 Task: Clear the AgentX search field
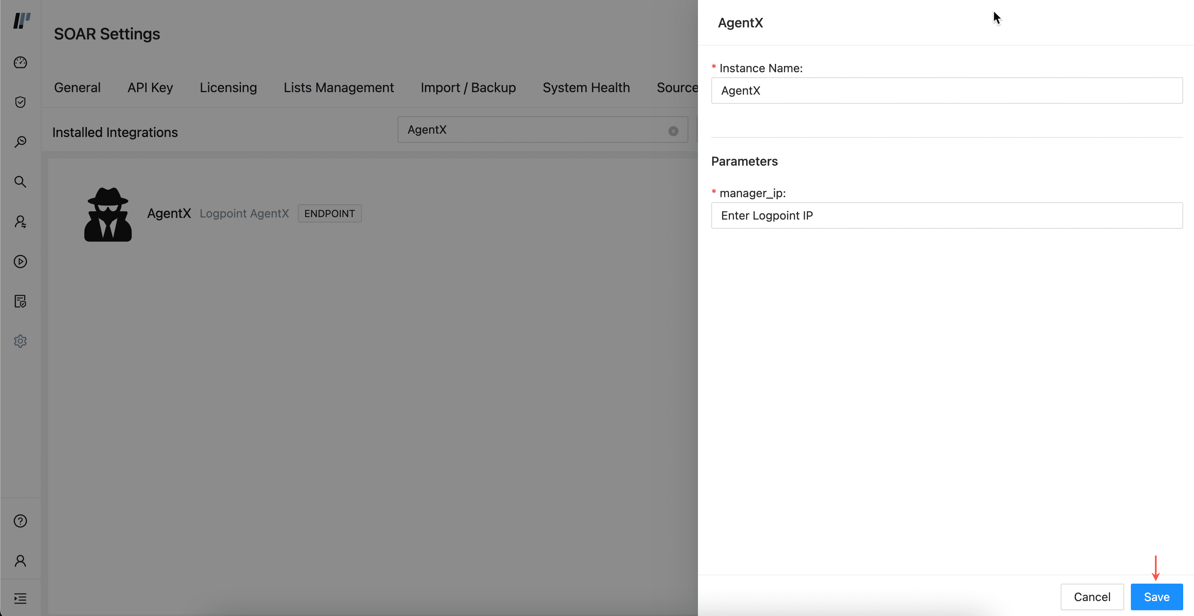(x=673, y=131)
